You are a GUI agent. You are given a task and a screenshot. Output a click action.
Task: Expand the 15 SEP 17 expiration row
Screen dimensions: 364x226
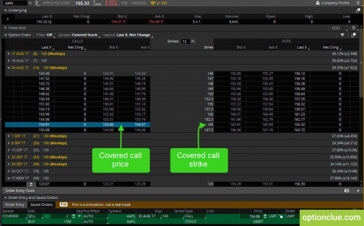coord(9,150)
